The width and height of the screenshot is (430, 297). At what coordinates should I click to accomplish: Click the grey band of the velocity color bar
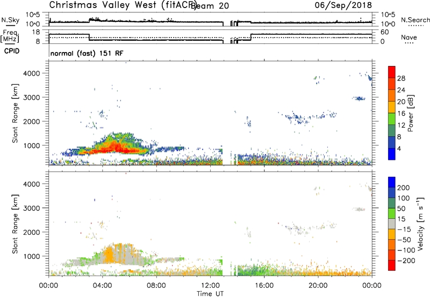click(392, 224)
